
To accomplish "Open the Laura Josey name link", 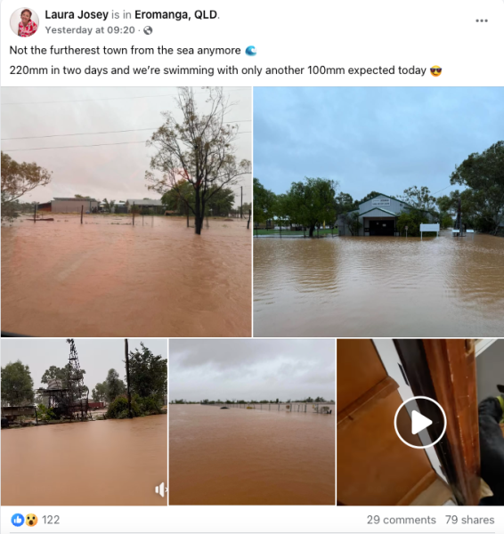I will 77,14.
